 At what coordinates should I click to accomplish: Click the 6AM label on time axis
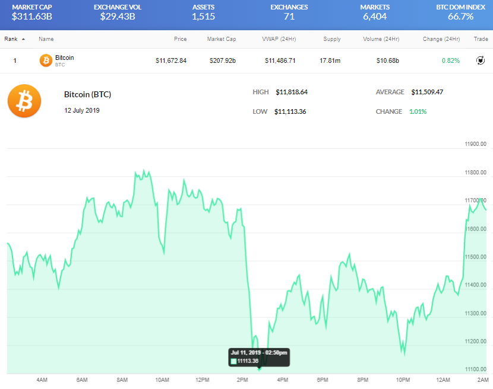pyautogui.click(x=82, y=380)
